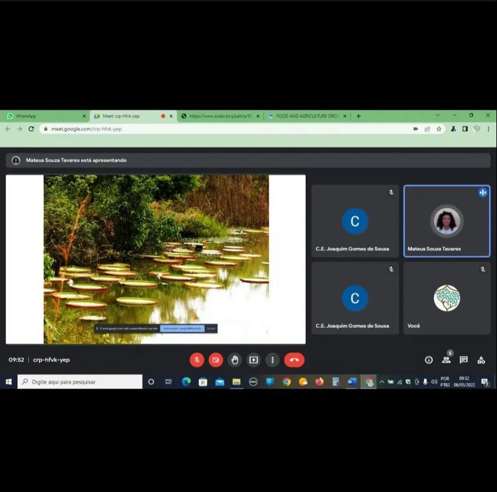The height and width of the screenshot is (492, 497).
Task: Switch to the WhatsApp browser tab
Action: click(45, 116)
